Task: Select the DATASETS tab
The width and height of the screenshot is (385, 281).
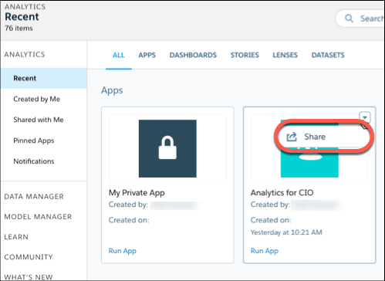Action: click(328, 55)
